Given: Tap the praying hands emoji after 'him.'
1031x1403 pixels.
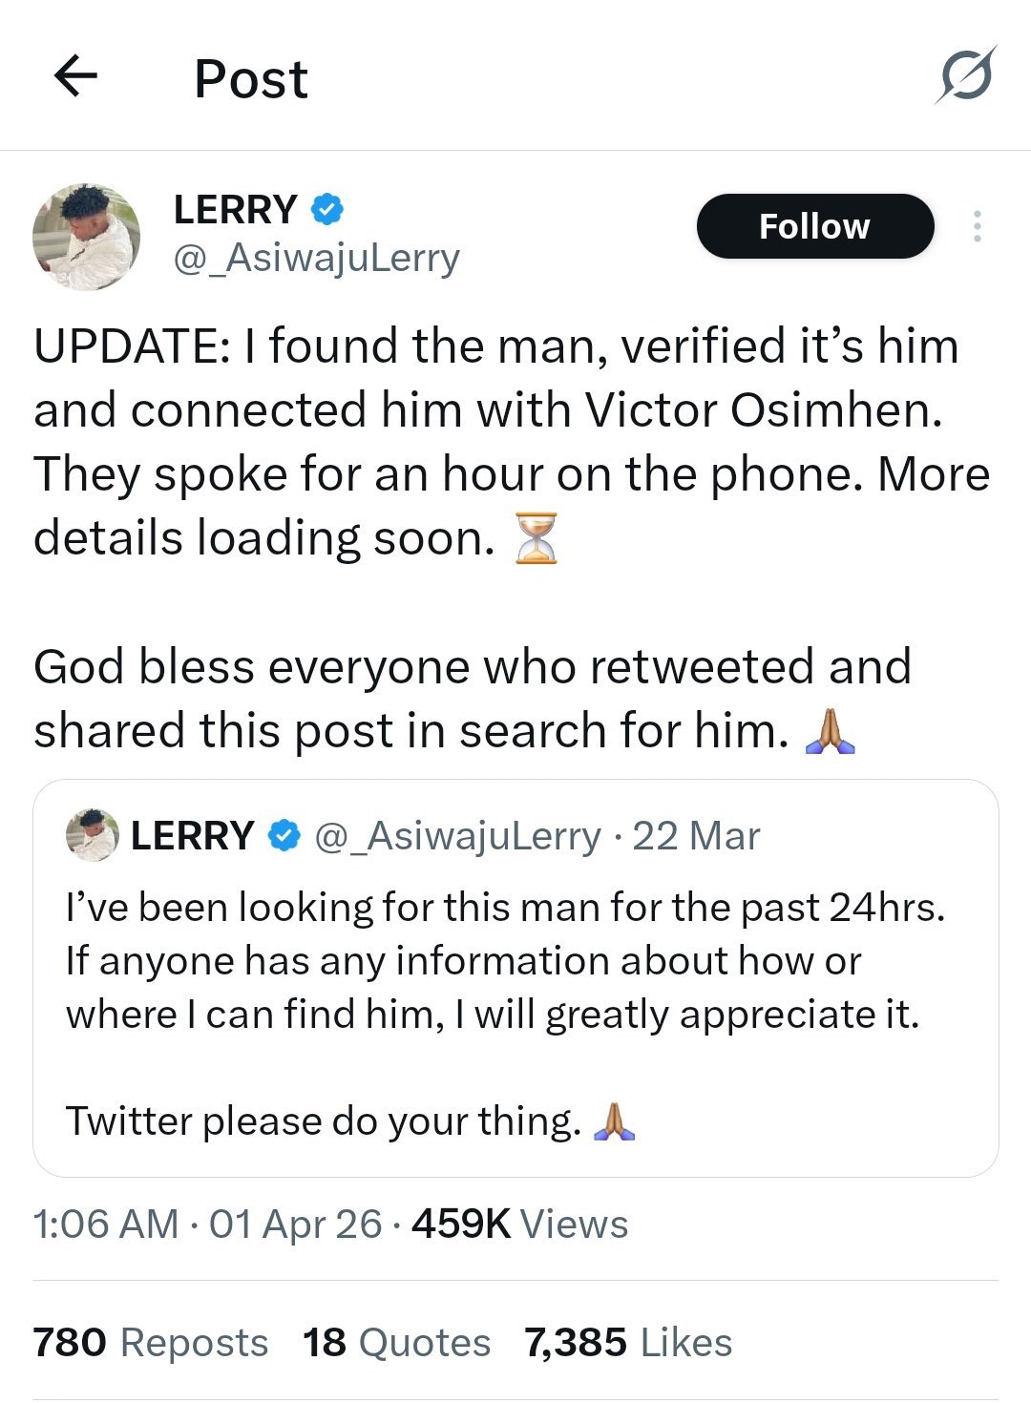Looking at the screenshot, I should (830, 732).
